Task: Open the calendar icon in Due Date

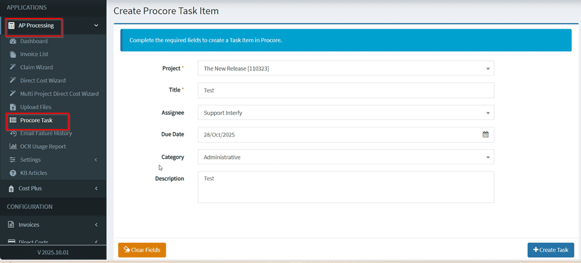Action: coord(485,134)
